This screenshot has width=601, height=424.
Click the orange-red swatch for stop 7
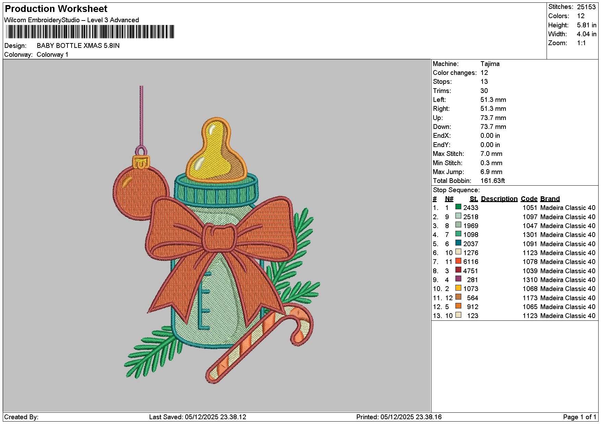pos(458,261)
